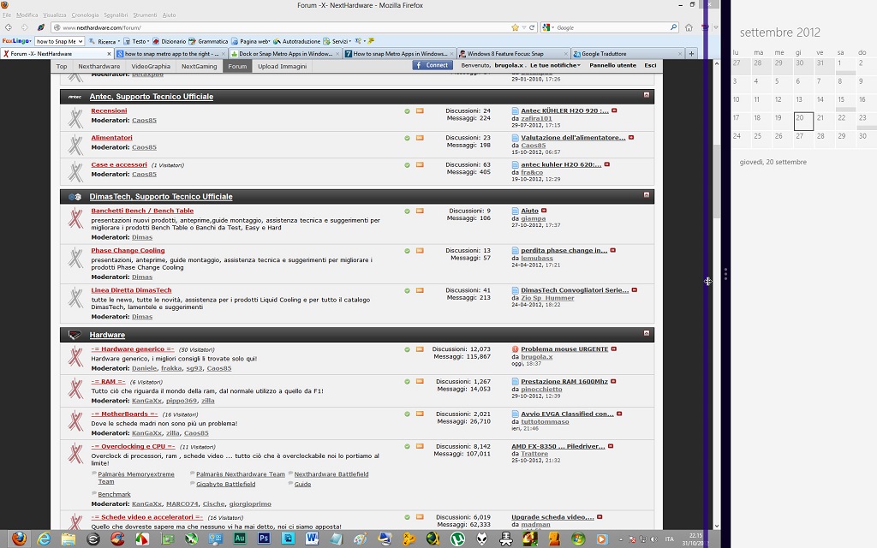Open the Modifica menu
This screenshot has width=877, height=548.
coord(27,15)
